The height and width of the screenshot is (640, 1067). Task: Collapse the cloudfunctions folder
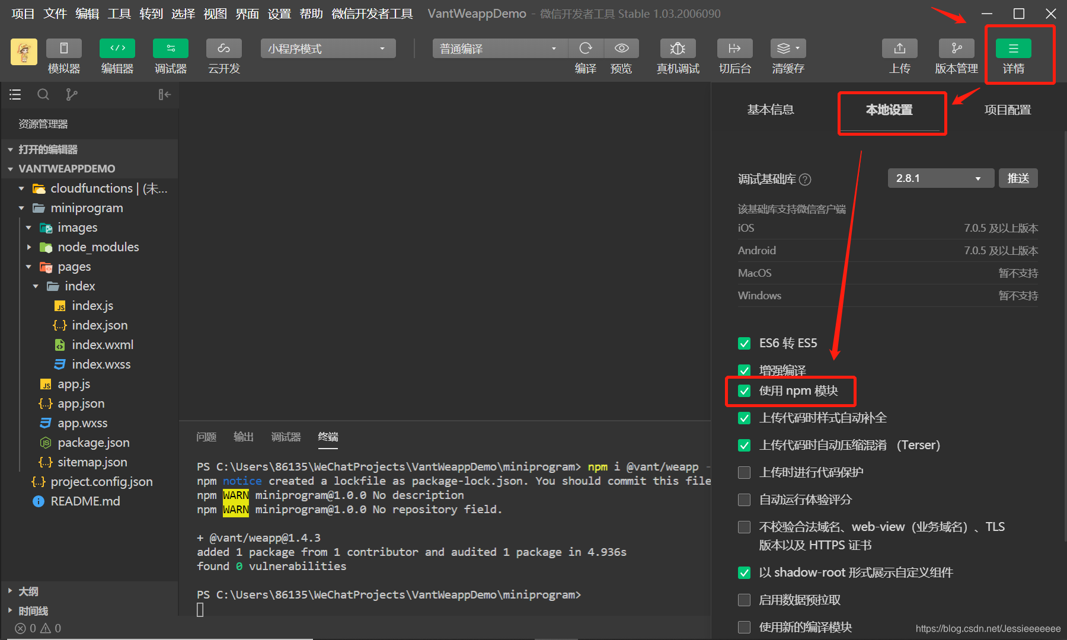(21, 188)
